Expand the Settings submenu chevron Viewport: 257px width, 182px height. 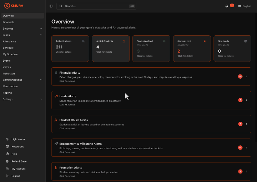(x=41, y=99)
